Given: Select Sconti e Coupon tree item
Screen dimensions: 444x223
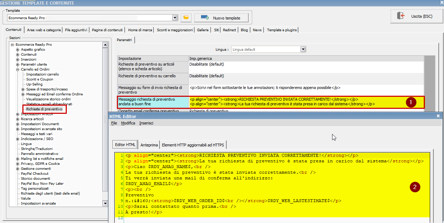Looking at the screenshot, I should (x=39, y=79).
